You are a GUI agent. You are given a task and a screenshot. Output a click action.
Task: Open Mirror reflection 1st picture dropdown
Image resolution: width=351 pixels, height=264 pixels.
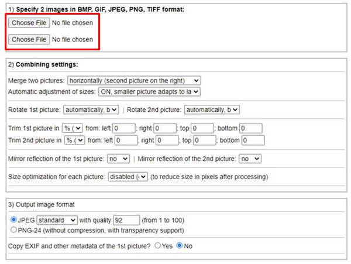pos(118,159)
